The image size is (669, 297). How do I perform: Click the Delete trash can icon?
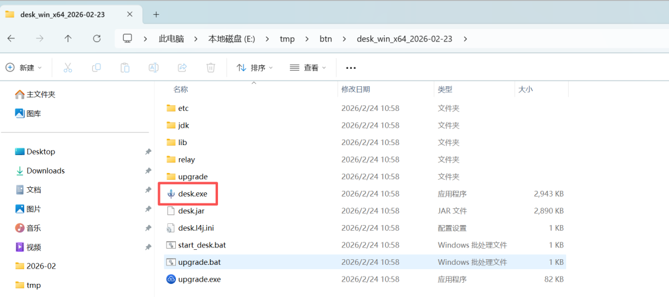(x=211, y=68)
